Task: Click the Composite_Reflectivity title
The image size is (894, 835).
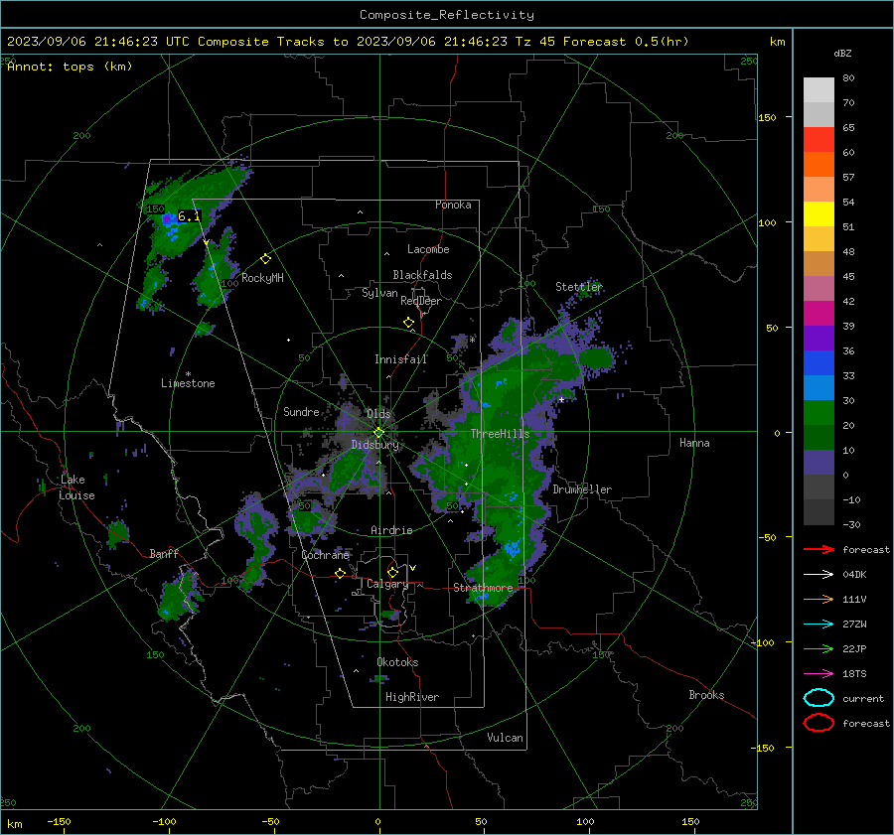Action: pos(447,15)
